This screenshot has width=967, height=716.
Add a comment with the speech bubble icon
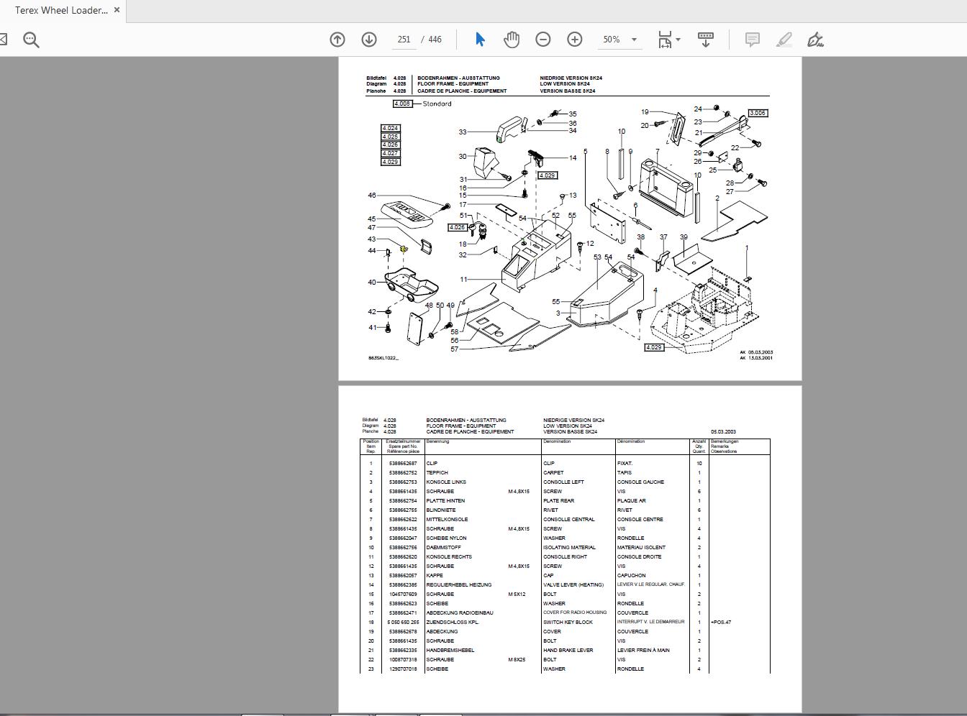[753, 40]
